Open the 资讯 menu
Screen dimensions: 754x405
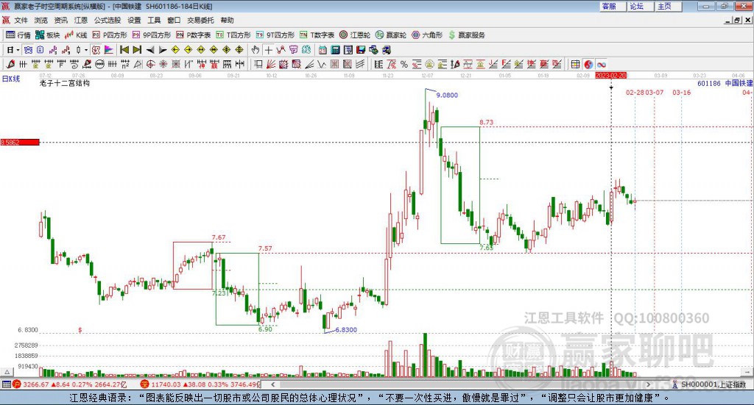60,20
